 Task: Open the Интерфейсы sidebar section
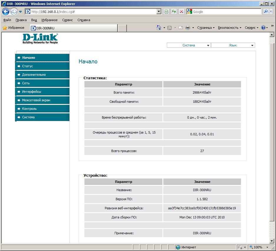tap(42, 92)
